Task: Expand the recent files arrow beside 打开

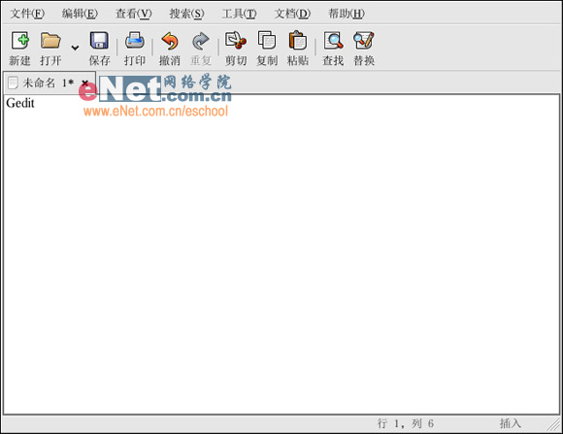Action: click(x=75, y=48)
